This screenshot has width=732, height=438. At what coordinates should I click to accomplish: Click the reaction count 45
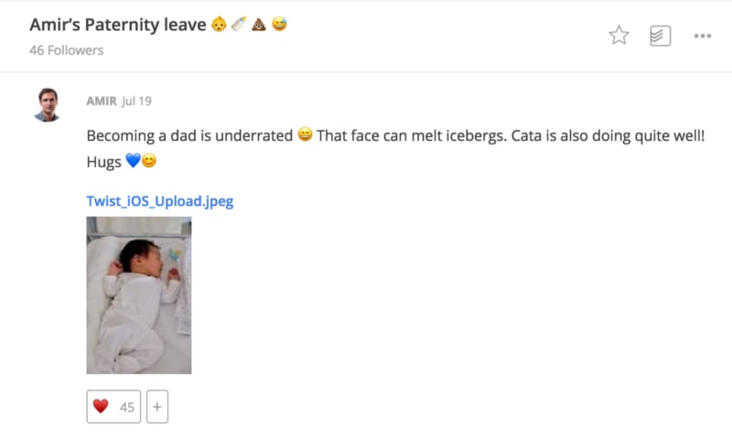(x=127, y=407)
